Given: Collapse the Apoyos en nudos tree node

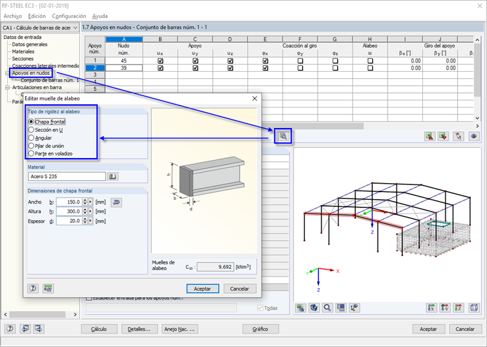Looking at the screenshot, I should pyautogui.click(x=8, y=73).
